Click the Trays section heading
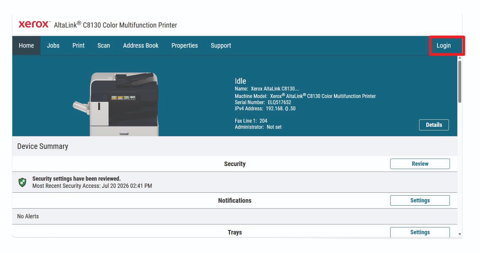Viewport: 480px width, 253px height. (235, 232)
